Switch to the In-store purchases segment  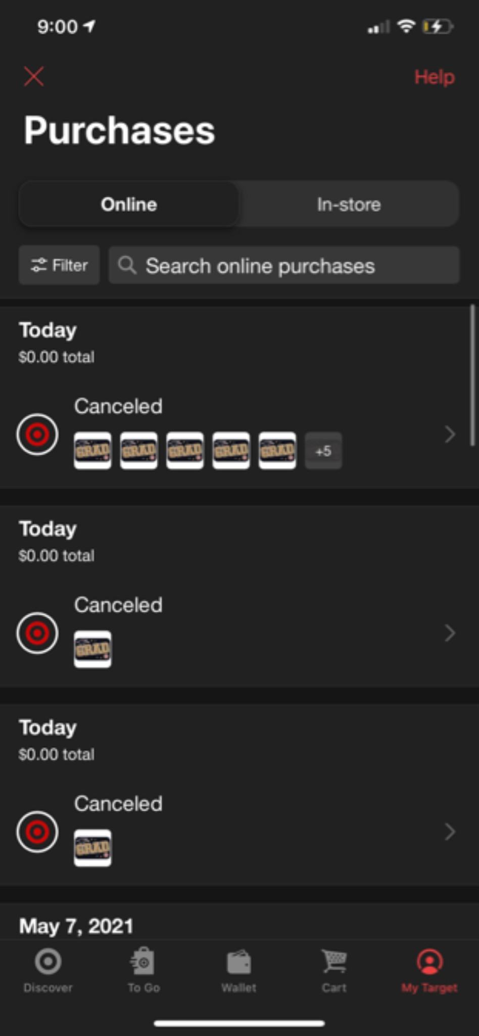coord(349,204)
